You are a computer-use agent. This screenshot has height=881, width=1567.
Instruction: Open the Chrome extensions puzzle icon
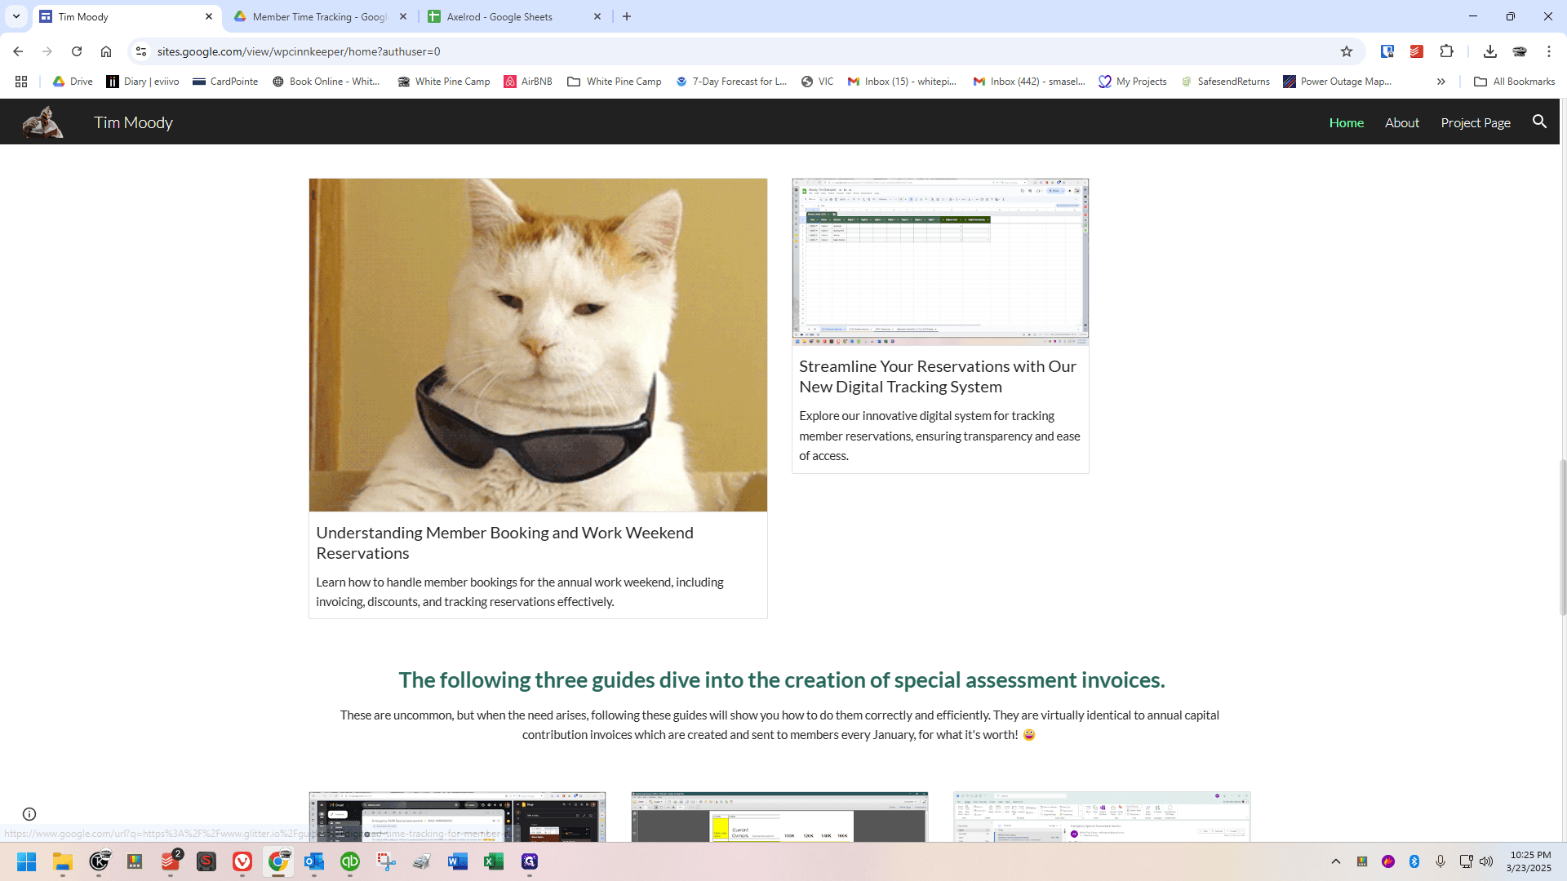tap(1446, 51)
